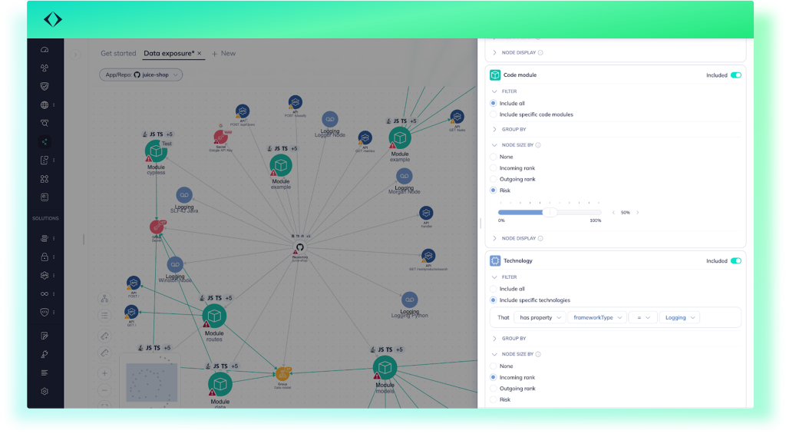Image resolution: width=786 pixels, height=434 pixels.
Task: Toggle off the Code module Included switch
Action: click(735, 75)
